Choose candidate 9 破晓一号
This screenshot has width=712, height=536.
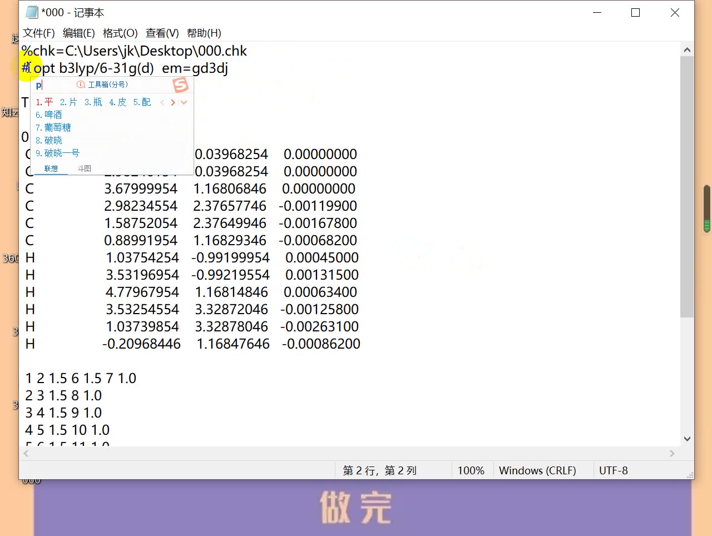click(x=58, y=153)
